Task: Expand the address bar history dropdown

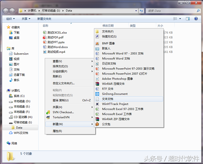Action: pyautogui.click(x=136, y=11)
